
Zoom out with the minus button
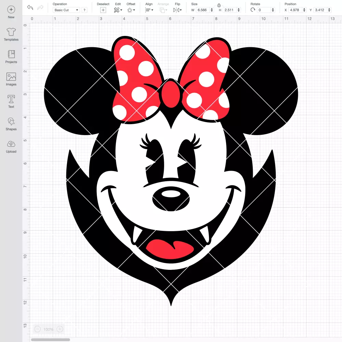(x=37, y=329)
